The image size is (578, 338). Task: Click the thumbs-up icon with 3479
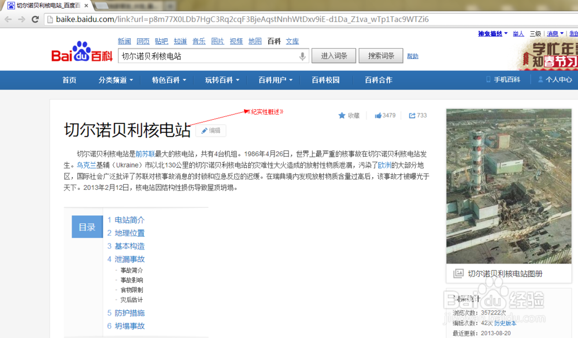[x=378, y=116]
